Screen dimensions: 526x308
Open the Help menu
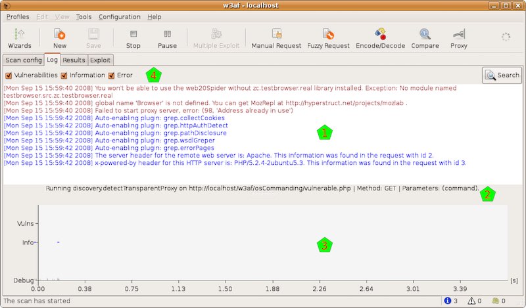pos(154,16)
